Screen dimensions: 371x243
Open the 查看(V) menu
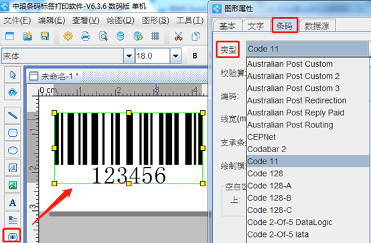pyautogui.click(x=86, y=21)
